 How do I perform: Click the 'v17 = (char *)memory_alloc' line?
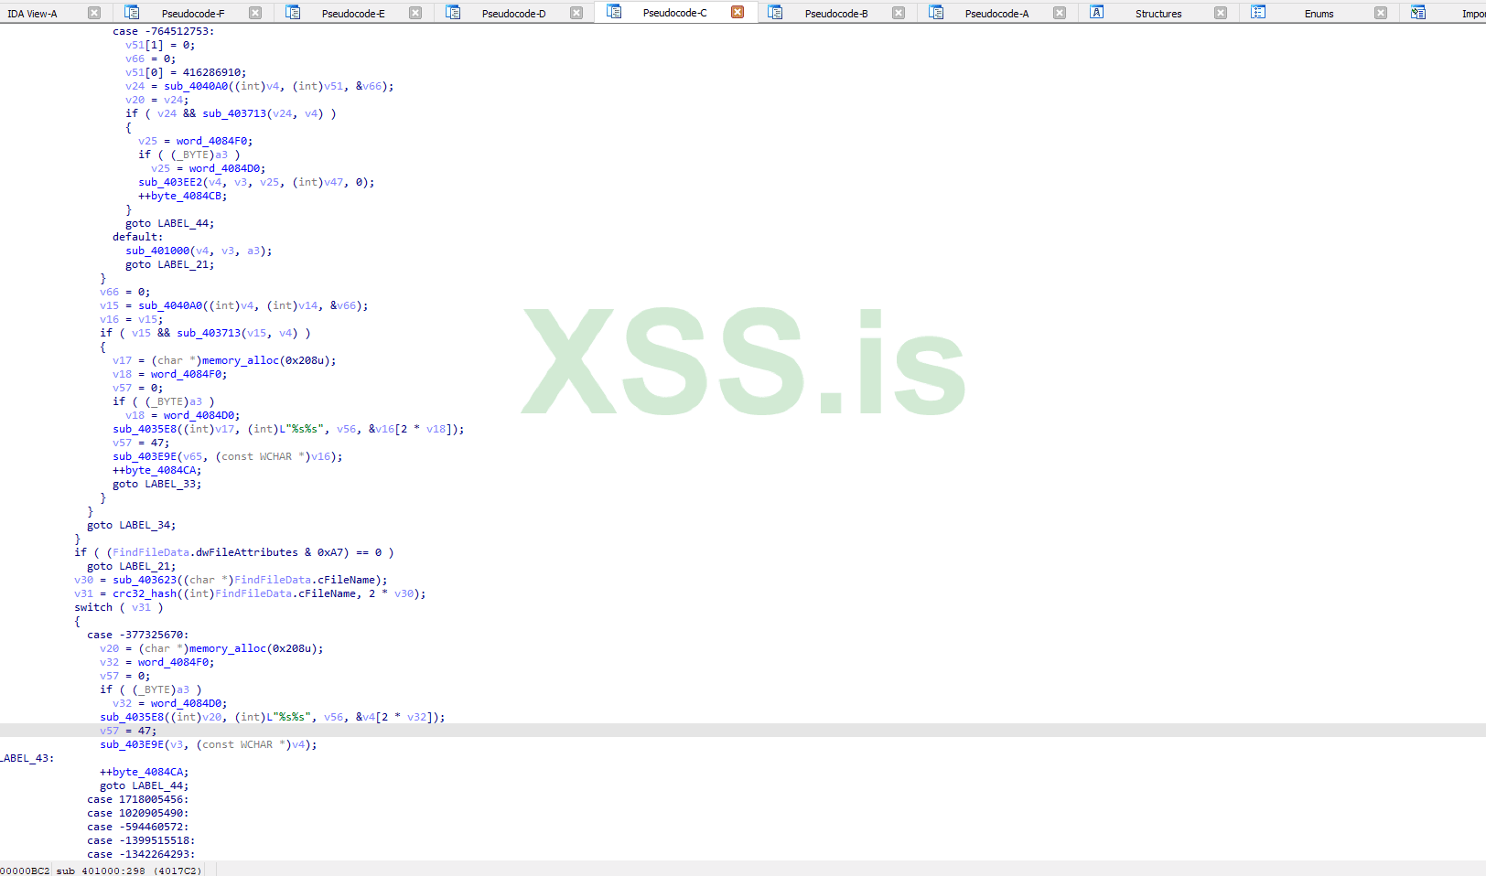224,360
